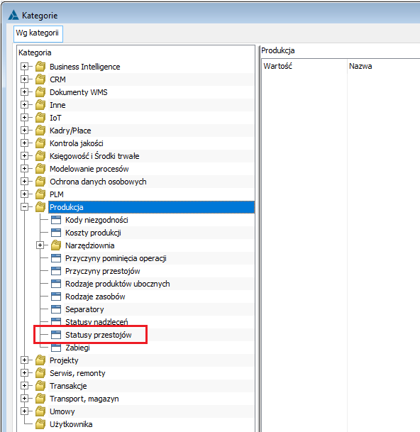The width and height of the screenshot is (420, 432).
Task: Click the Narzędziownia folder icon
Action: coord(56,245)
